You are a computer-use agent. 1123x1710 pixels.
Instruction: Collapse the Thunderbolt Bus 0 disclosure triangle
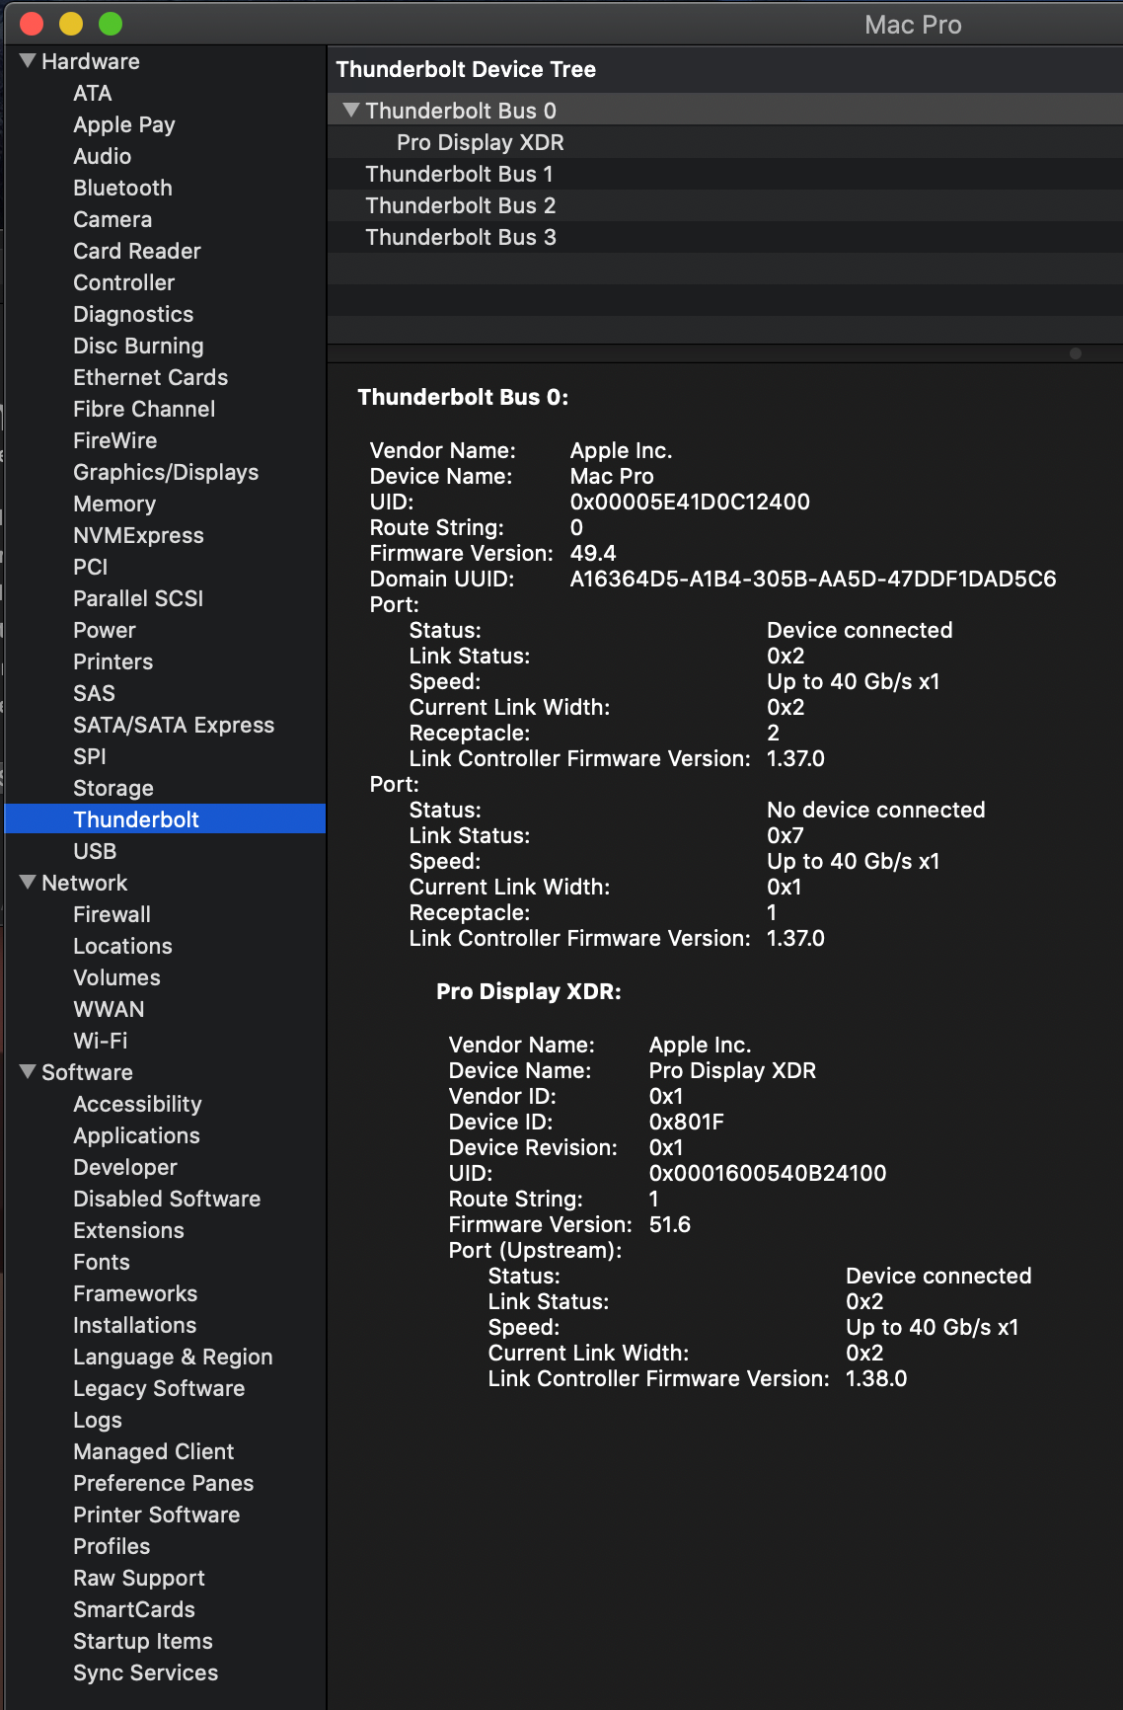pos(351,111)
